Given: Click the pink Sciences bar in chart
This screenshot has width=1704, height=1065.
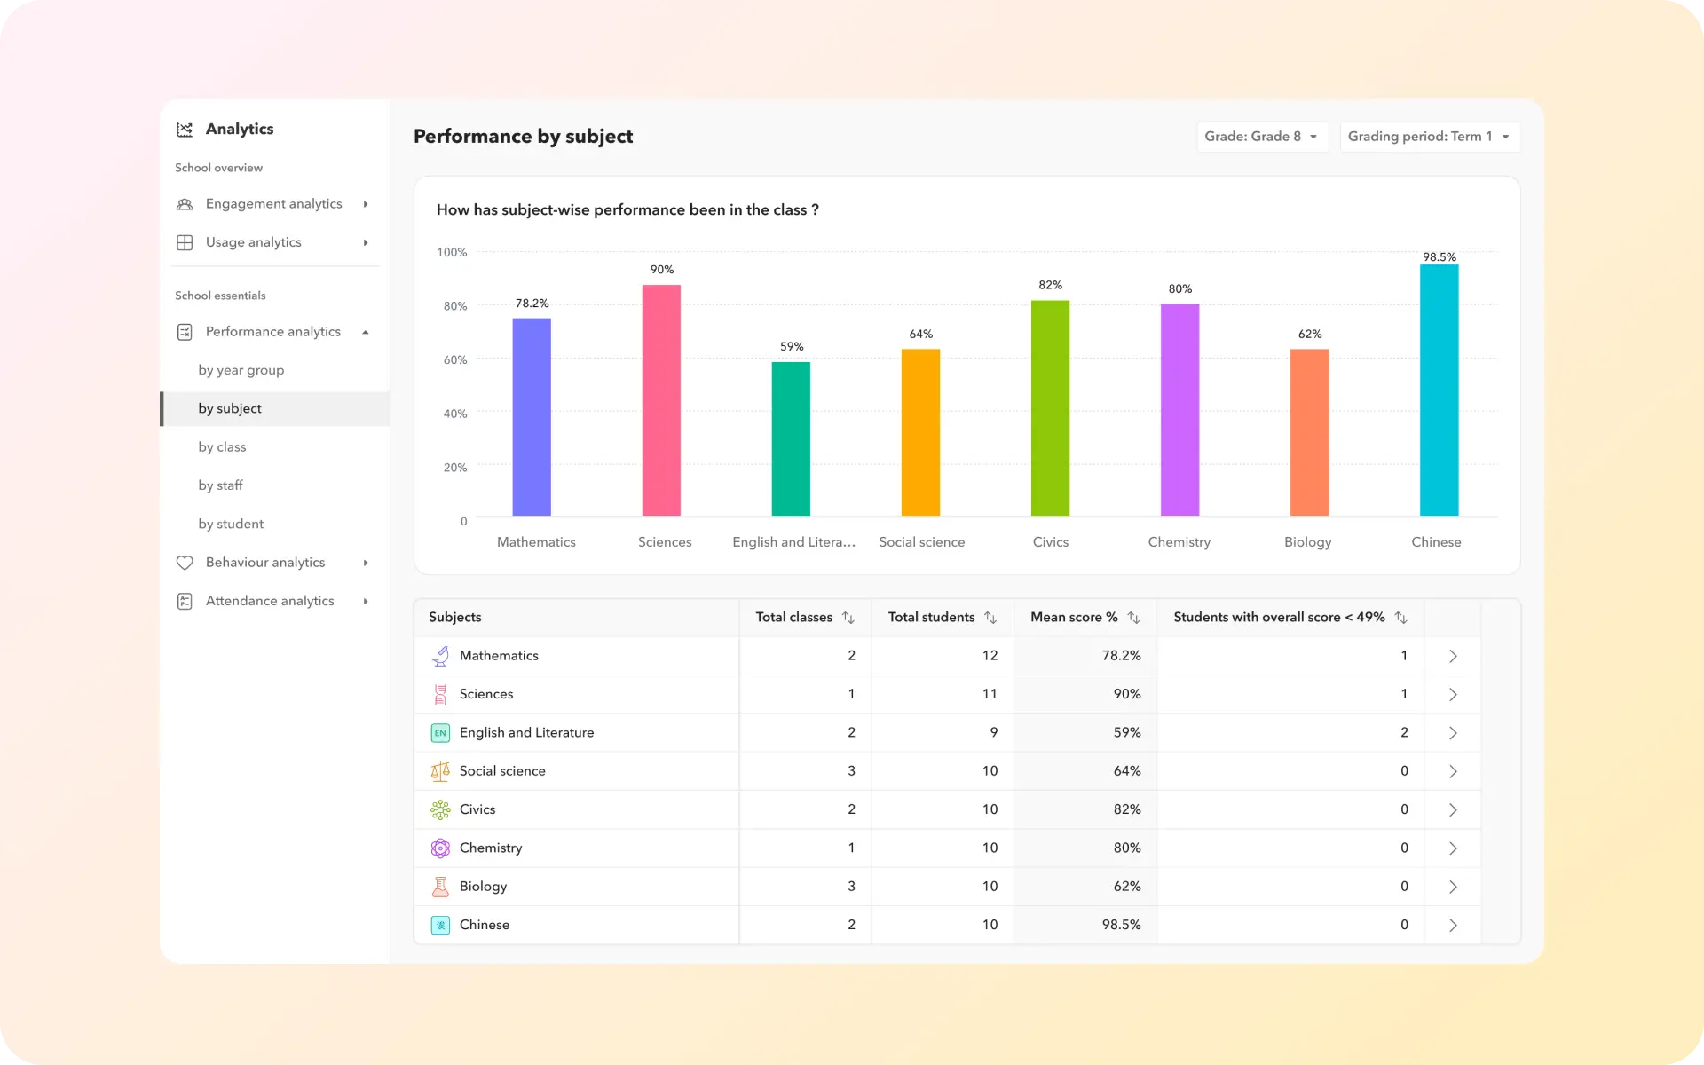Looking at the screenshot, I should tap(661, 400).
